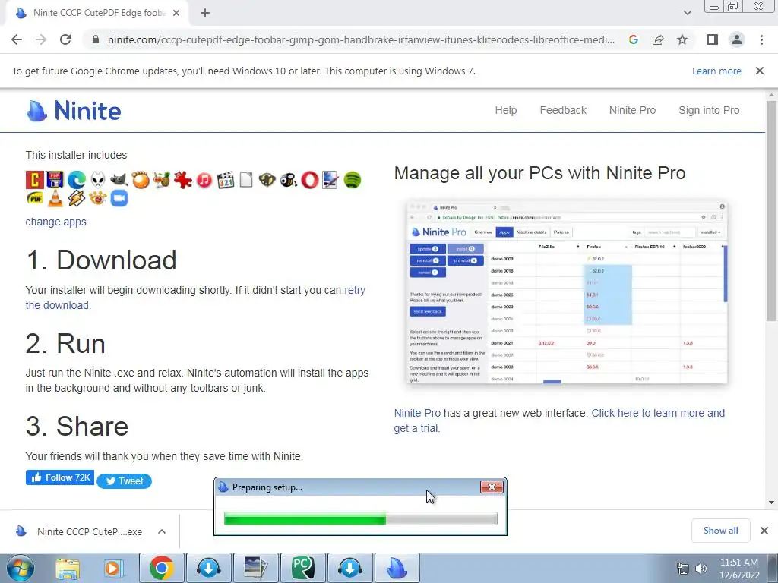Viewport: 778px width, 583px height.
Task: Click the foobar2000 alien icon
Action: (98, 180)
